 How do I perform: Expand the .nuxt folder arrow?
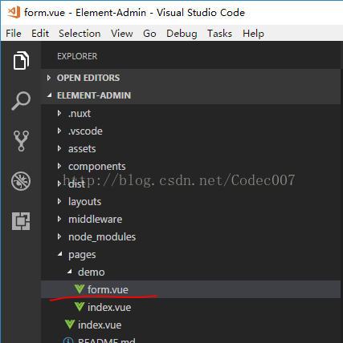(x=59, y=113)
